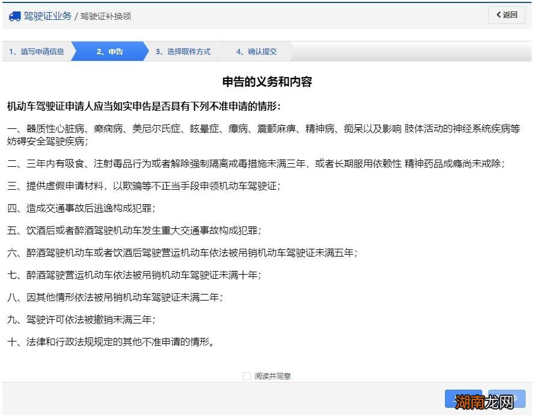Switch to step 1、填写申请信息

coord(37,51)
